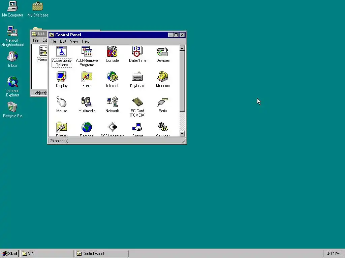Select the Modems icon
The width and height of the screenshot is (345, 258).
(163, 80)
